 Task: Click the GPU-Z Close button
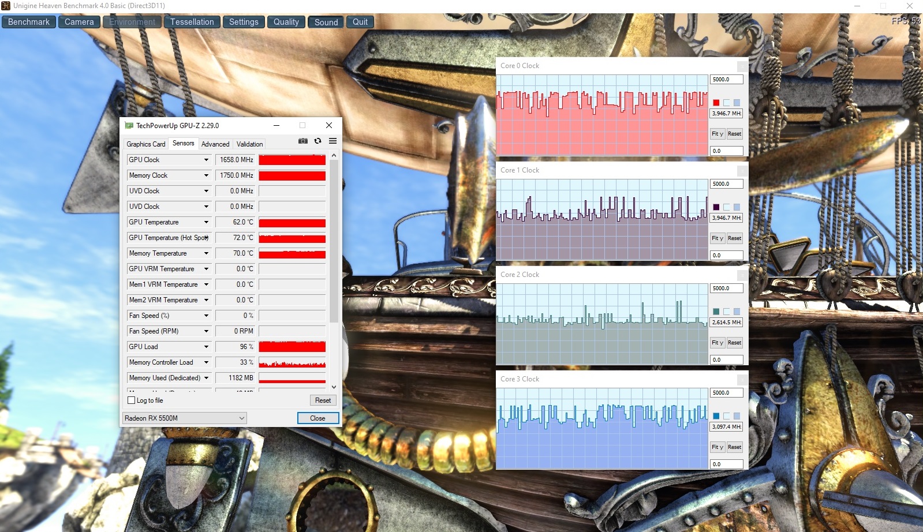pyautogui.click(x=318, y=418)
